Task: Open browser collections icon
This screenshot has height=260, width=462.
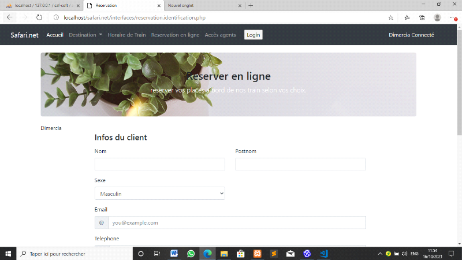Action: [422, 18]
